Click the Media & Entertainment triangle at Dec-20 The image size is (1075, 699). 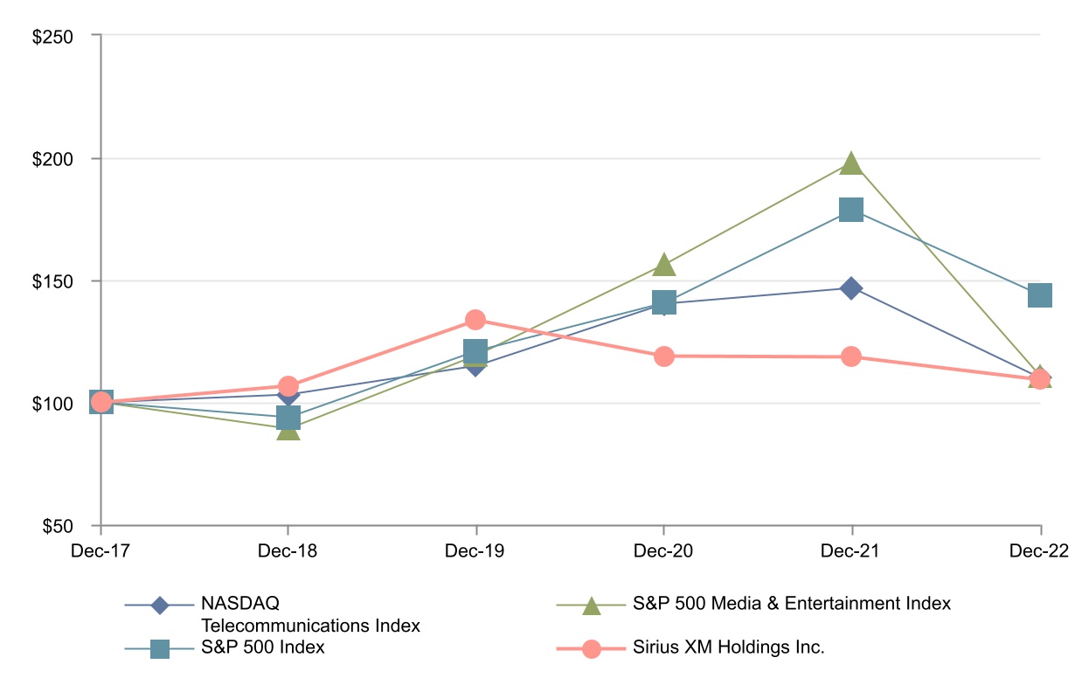pyautogui.click(x=663, y=264)
